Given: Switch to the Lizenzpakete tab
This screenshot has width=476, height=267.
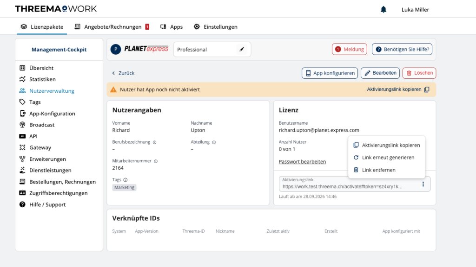Looking at the screenshot, I should (42, 26).
